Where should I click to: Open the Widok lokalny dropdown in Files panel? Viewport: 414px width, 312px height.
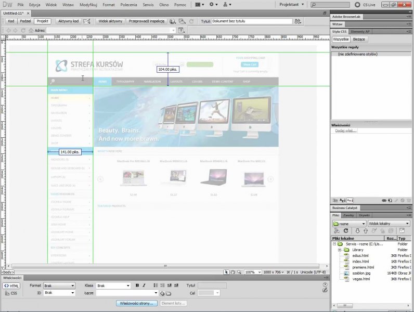pos(389,224)
